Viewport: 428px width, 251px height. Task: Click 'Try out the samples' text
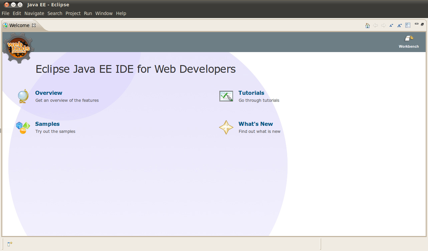[55, 131]
